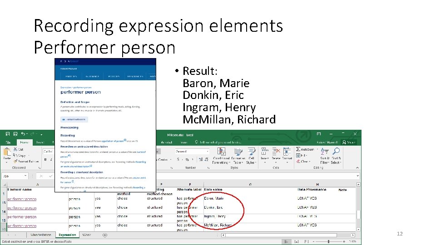Switch to the Home ribbon tab

pos(25,142)
